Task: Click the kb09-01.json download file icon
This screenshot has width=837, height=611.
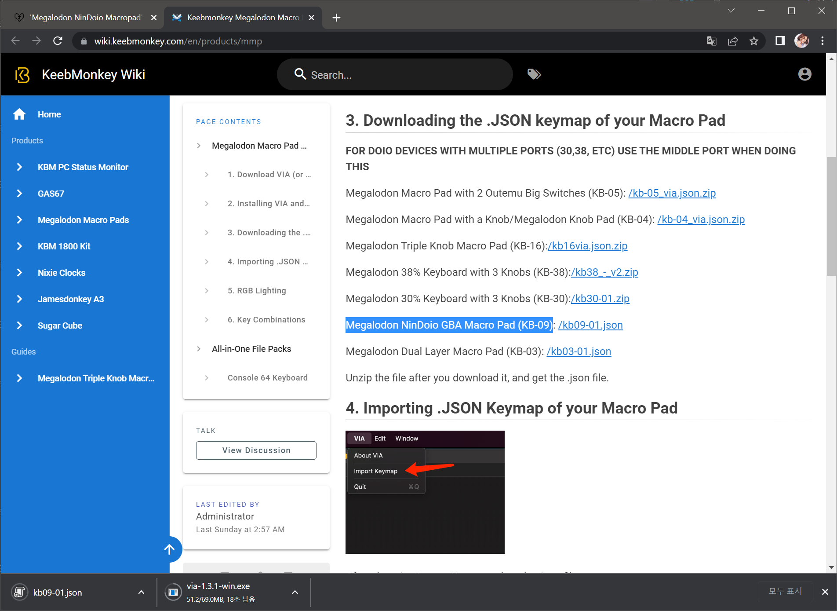Action: 20,592
